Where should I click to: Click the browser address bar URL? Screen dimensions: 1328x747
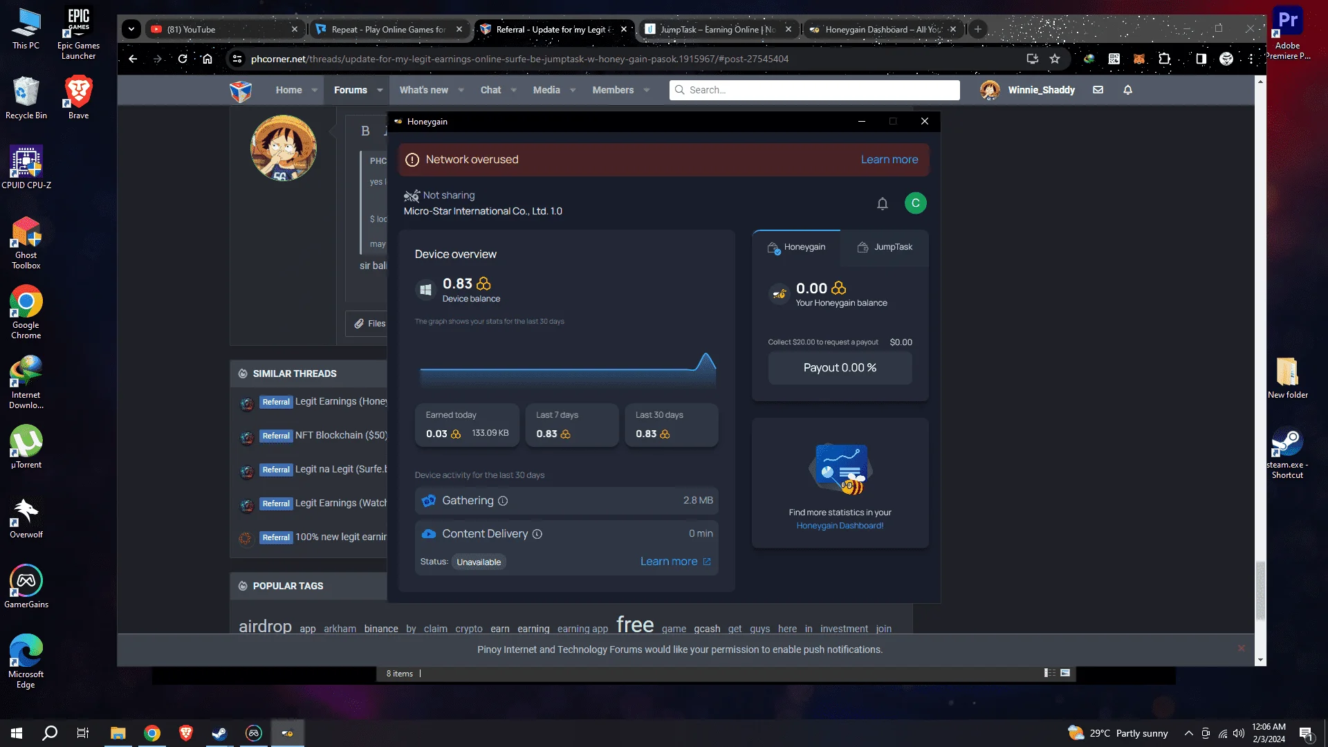click(x=519, y=59)
